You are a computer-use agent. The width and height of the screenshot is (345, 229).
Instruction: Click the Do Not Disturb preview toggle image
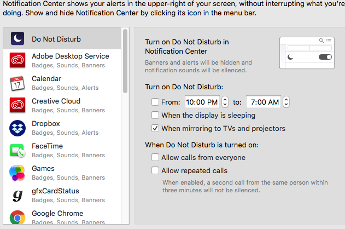(307, 53)
